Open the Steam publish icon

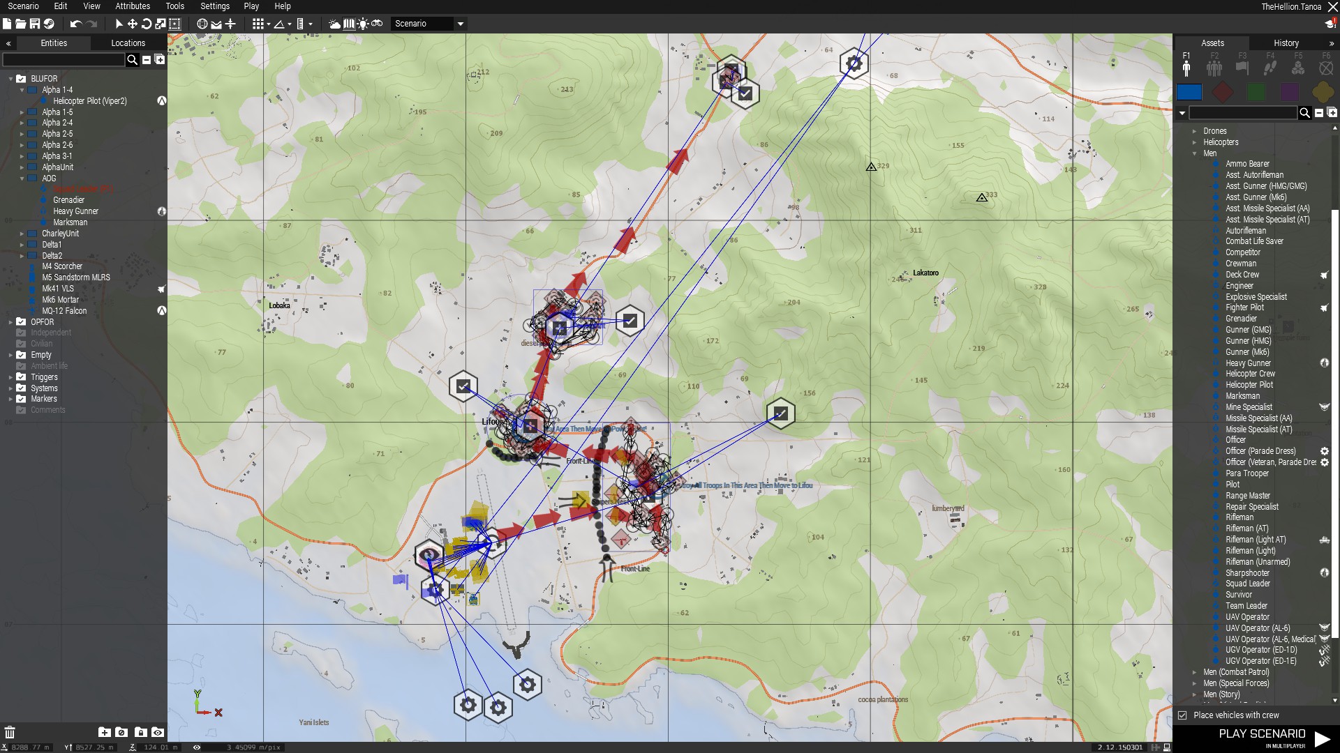point(48,24)
